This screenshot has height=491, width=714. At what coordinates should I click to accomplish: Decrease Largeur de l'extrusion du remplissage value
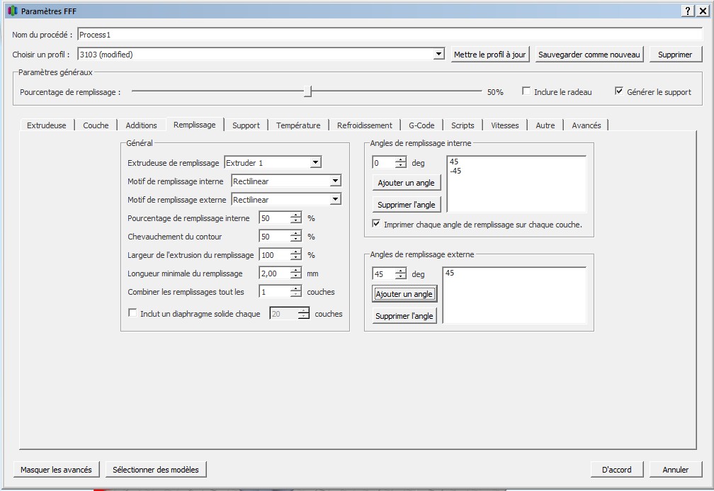[x=296, y=258]
